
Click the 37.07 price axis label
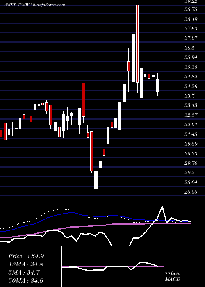click(191, 38)
